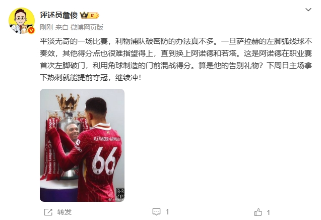Click the post text about 利物浦
This screenshot has height=220, width=321.
[176, 60]
